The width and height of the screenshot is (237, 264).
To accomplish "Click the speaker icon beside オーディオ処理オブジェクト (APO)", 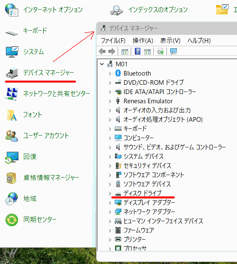I will (x=118, y=119).
